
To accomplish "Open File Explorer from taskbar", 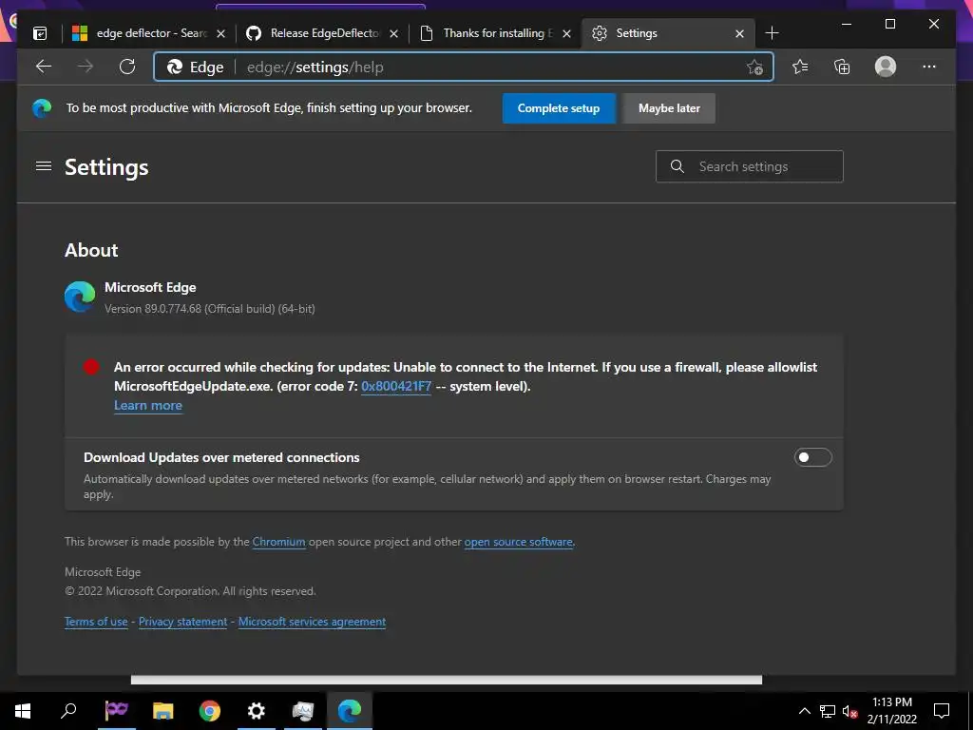I will pos(163,711).
